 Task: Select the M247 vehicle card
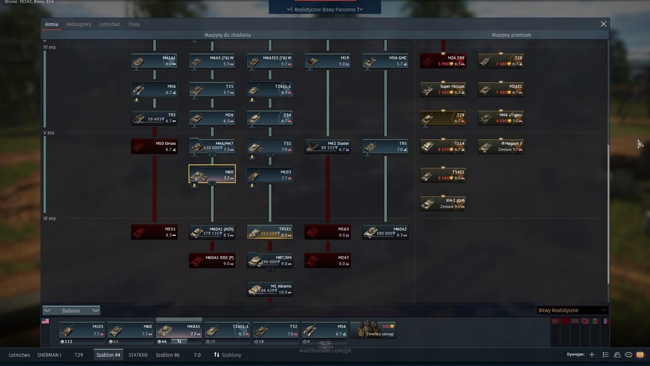(328, 260)
